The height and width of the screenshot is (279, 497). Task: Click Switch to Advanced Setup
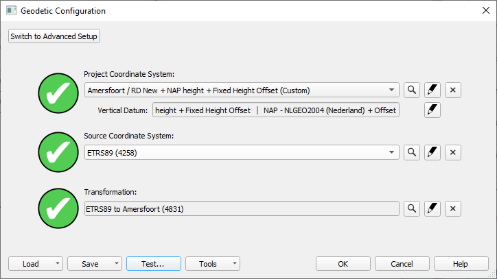coord(54,36)
